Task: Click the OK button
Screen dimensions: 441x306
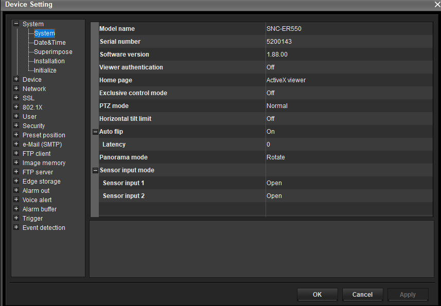Action: (317, 295)
